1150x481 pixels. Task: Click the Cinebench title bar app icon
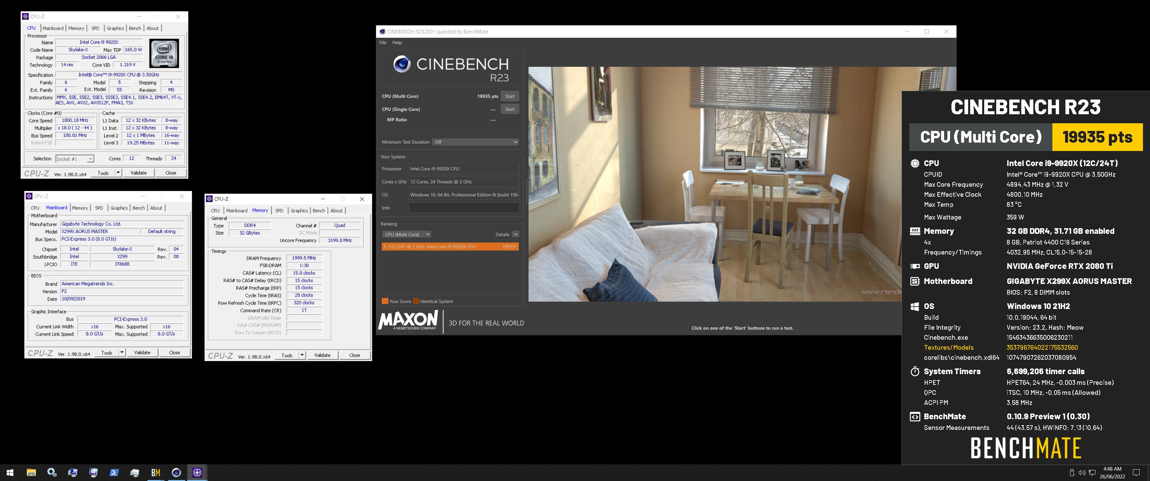pos(382,32)
